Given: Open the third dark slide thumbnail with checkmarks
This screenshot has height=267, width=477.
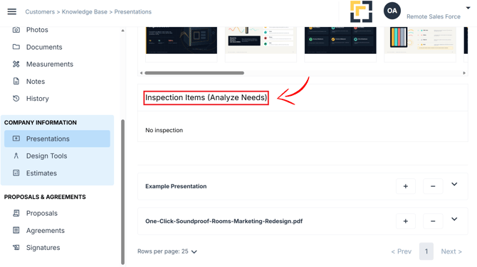Looking at the screenshot, I should click(x=340, y=40).
